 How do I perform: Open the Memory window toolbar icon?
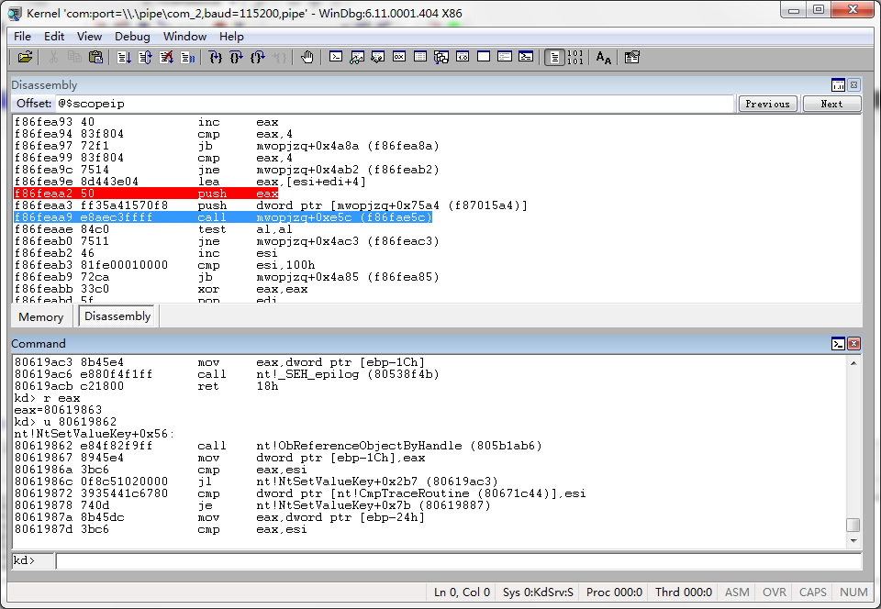click(420, 57)
